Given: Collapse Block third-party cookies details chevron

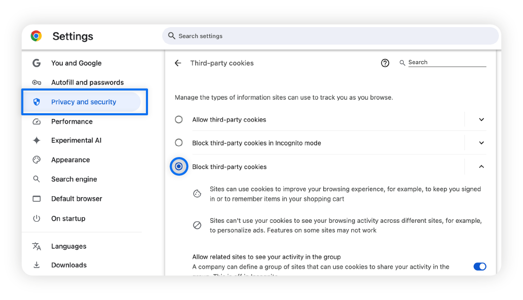Looking at the screenshot, I should point(481,166).
